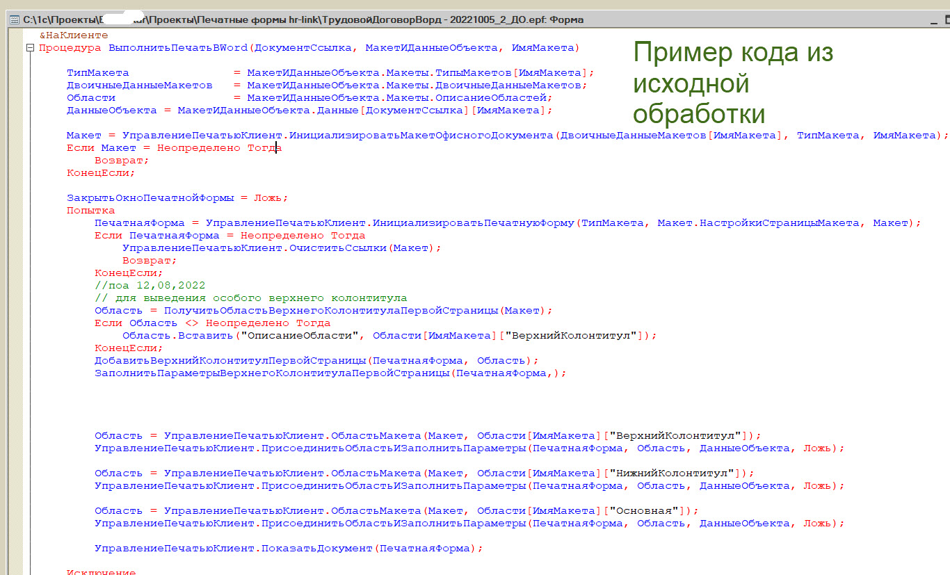Click the ДвоичныеДанныеМакетов variable name
950x575 pixels.
click(139, 86)
